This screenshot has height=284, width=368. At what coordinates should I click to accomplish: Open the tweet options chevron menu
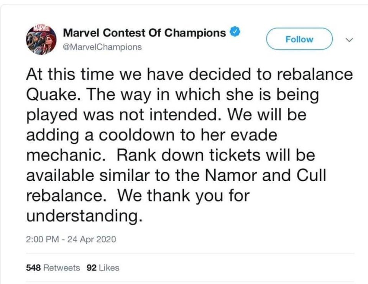pyautogui.click(x=349, y=40)
